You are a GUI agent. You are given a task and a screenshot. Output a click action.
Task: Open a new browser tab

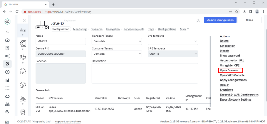click(53, 5)
